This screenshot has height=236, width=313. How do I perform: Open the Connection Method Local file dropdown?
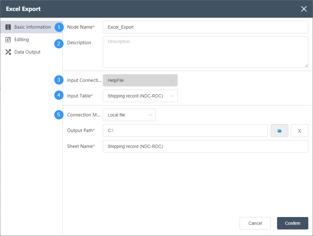129,115
